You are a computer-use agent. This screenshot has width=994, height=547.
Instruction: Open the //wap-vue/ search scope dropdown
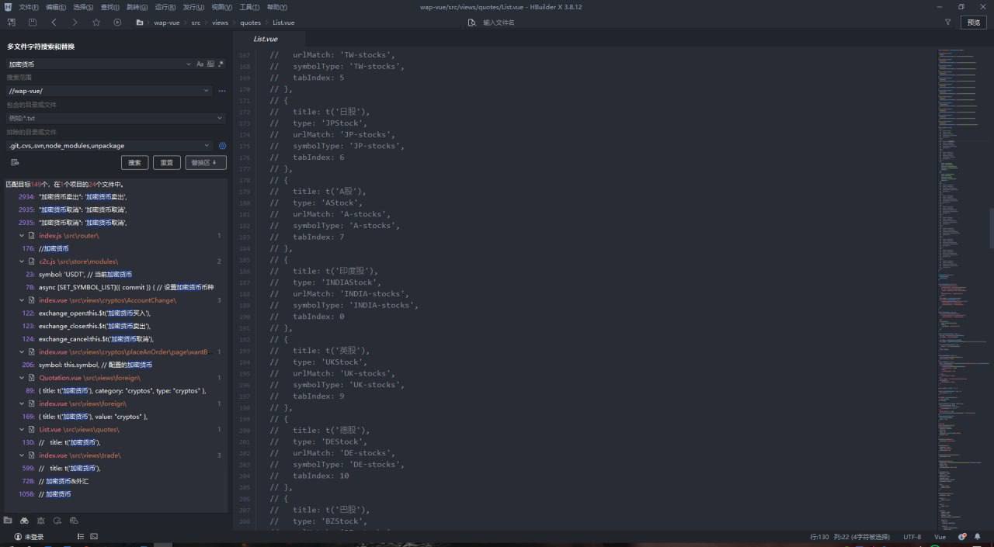point(207,91)
